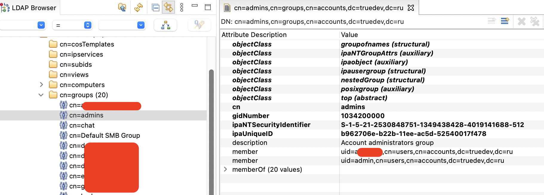Select the b962706e unique ID value

pos(414,134)
